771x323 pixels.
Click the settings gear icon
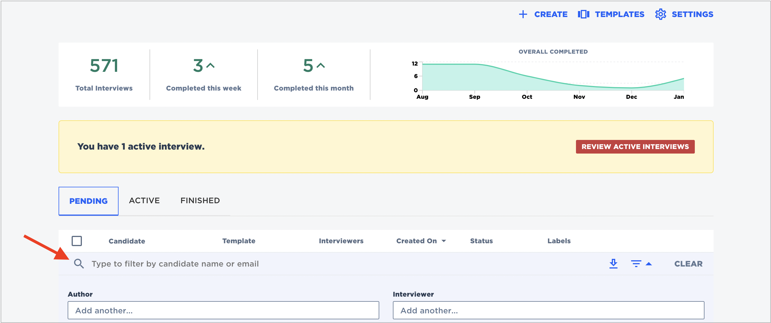660,14
